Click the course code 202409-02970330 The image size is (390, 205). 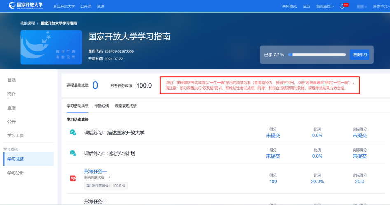[119, 51]
